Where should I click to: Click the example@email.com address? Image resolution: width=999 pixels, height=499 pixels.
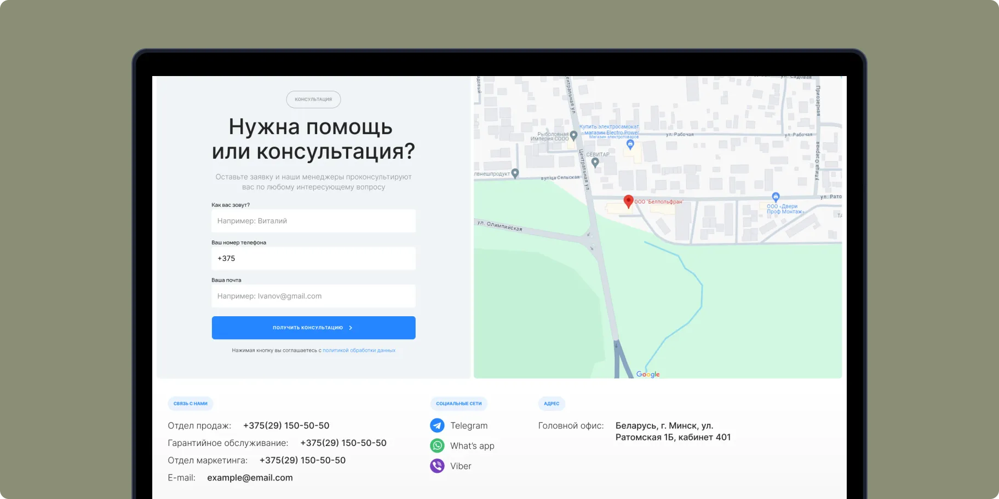[x=250, y=478]
